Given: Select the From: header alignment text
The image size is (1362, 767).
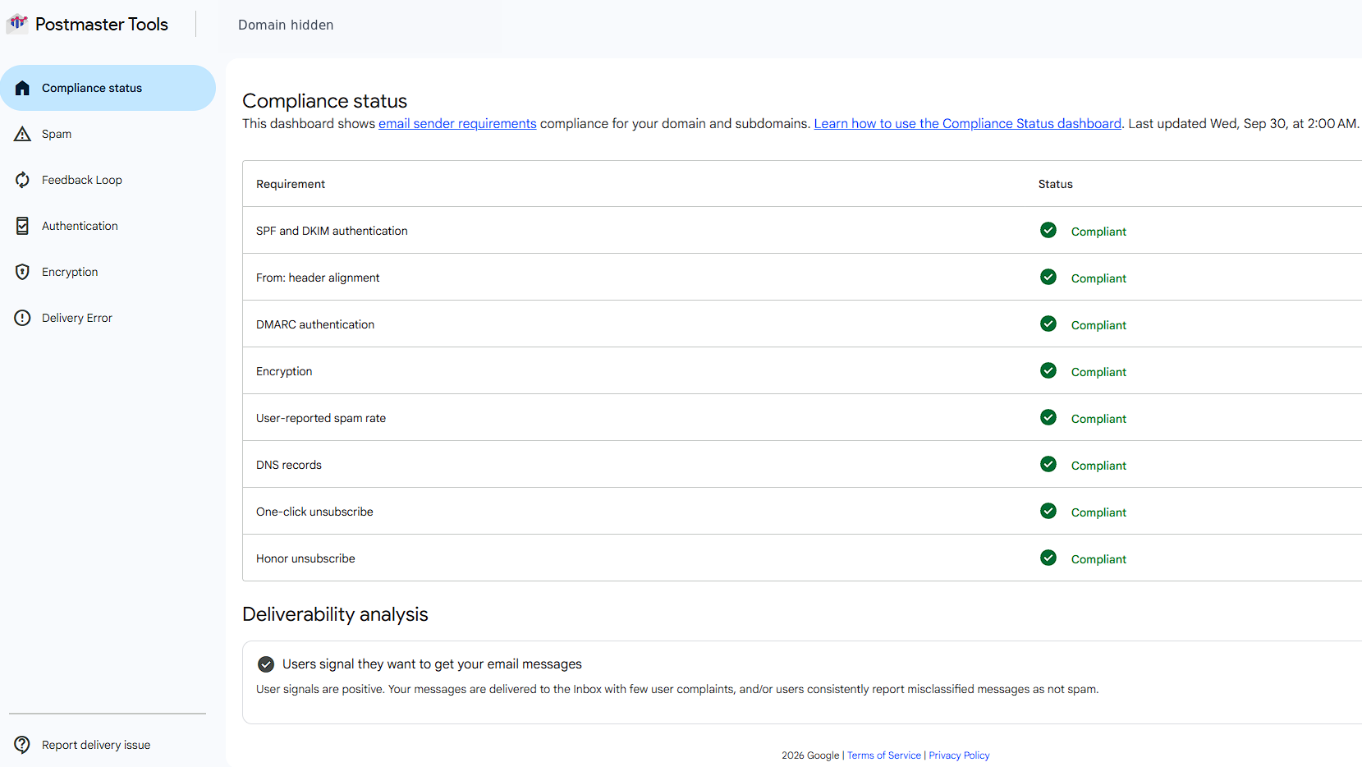Looking at the screenshot, I should [318, 278].
